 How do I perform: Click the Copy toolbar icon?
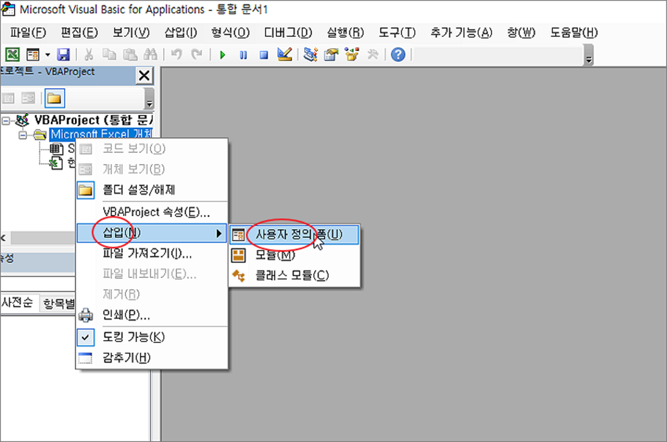click(109, 54)
